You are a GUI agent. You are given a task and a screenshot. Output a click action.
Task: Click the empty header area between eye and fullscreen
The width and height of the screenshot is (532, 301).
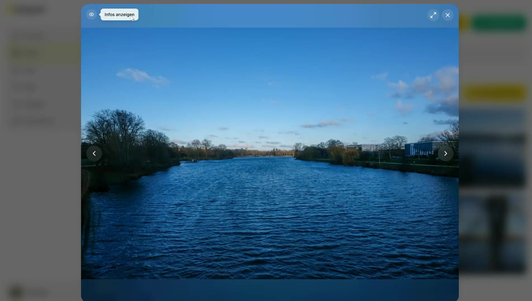(279, 15)
